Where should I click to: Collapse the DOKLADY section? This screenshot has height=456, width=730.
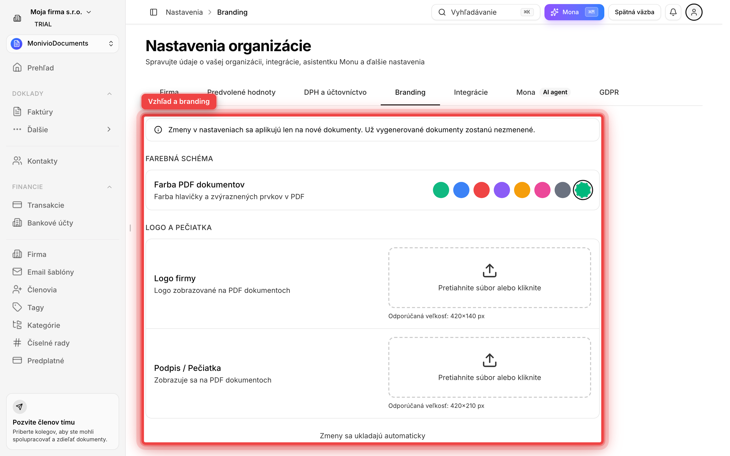[109, 94]
